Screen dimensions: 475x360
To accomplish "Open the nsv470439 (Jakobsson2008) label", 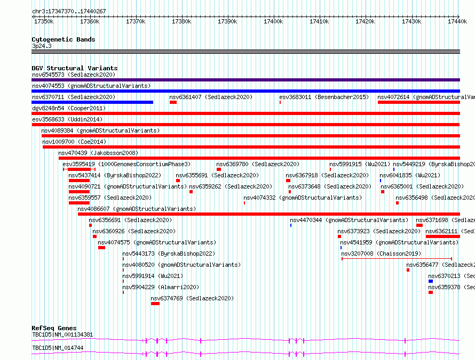I will coord(98,153).
